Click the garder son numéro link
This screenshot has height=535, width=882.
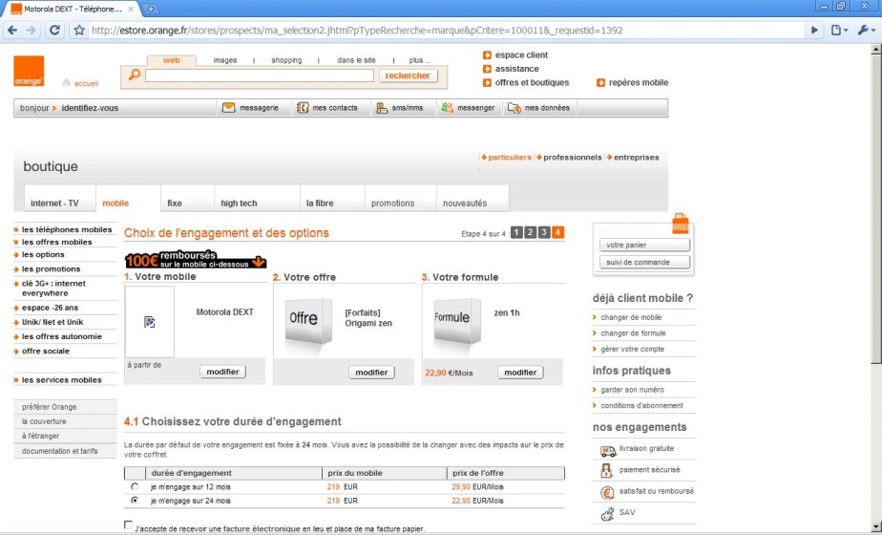click(632, 390)
